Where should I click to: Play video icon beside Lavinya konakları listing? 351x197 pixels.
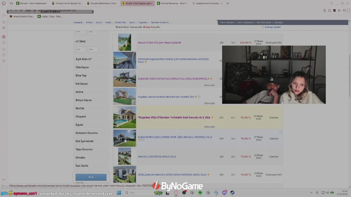[x=199, y=97]
